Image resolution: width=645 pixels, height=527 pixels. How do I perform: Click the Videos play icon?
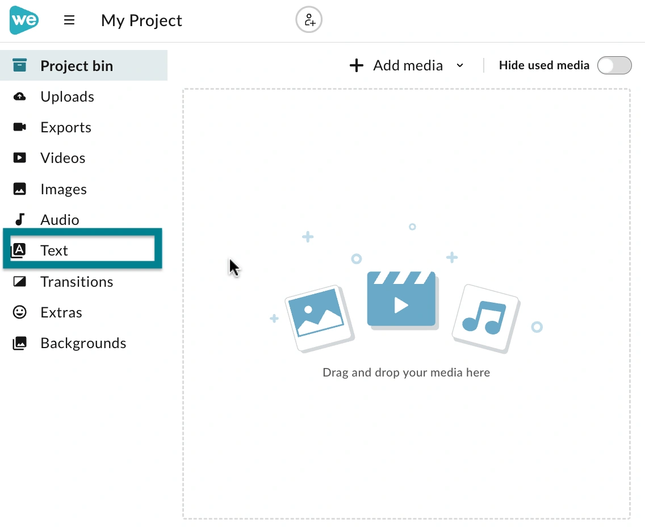pyautogui.click(x=19, y=158)
